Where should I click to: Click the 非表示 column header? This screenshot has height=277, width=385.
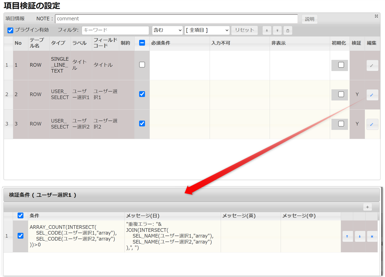click(x=300, y=43)
